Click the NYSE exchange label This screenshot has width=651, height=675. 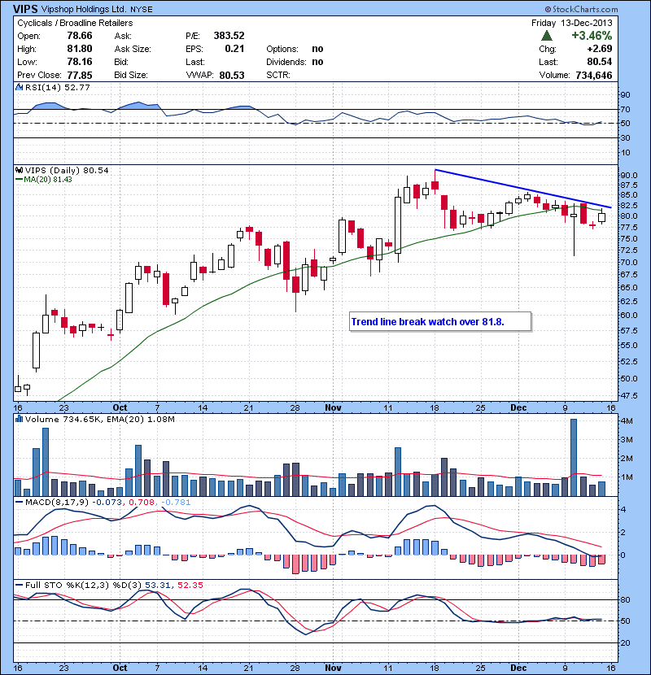[142, 10]
